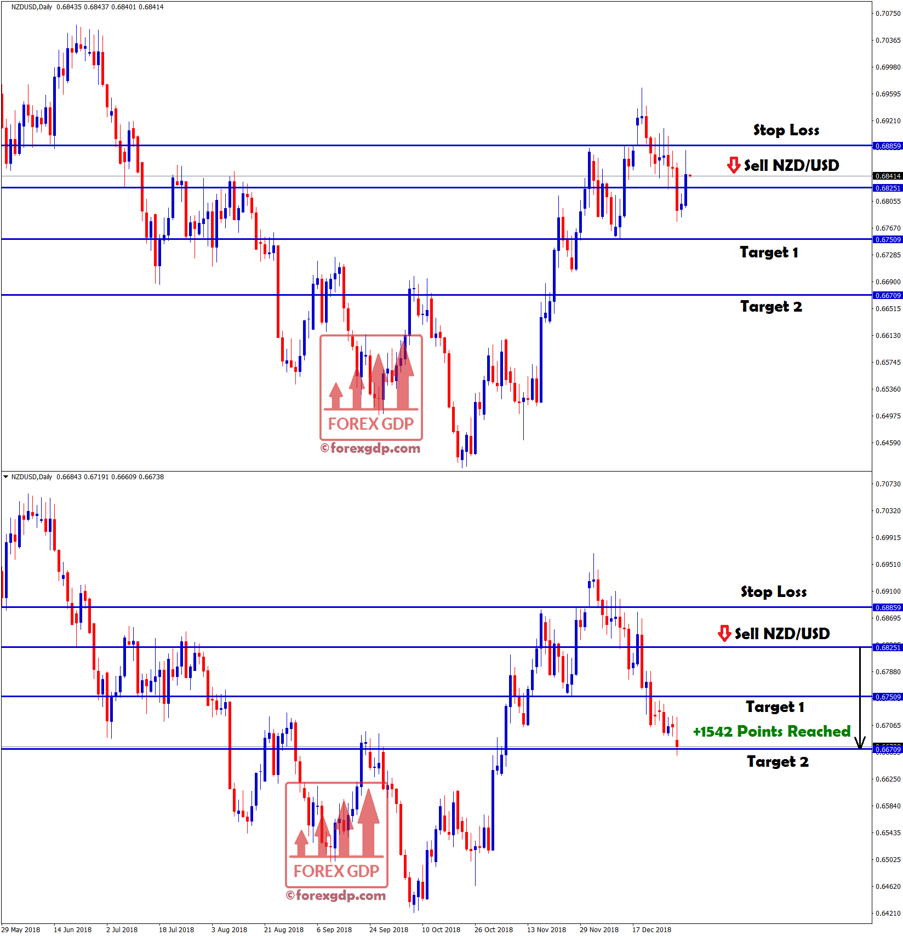The image size is (903, 936).
Task: Select the 0.68859 price tag in bottom chart
Action: (887, 607)
